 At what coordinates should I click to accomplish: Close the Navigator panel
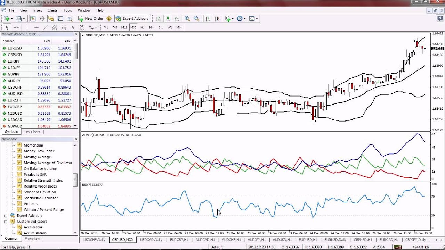click(x=76, y=139)
